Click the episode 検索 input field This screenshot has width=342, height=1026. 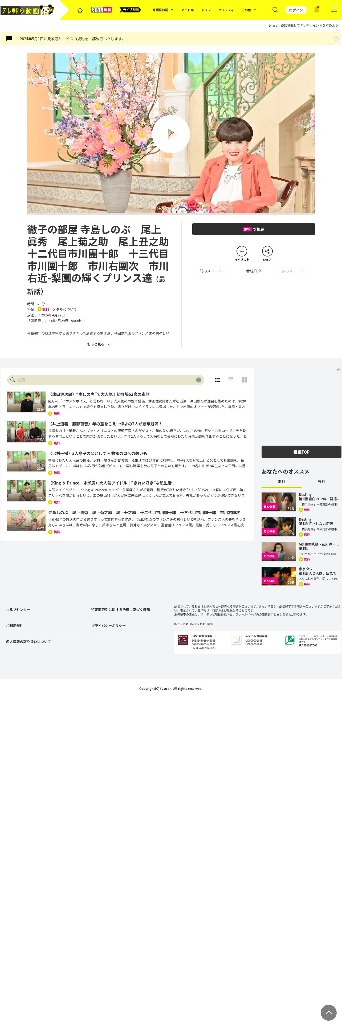coord(105,380)
